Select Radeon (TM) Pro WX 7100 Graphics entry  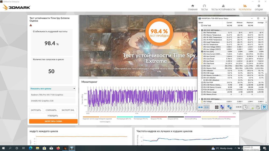[x=53, y=95]
